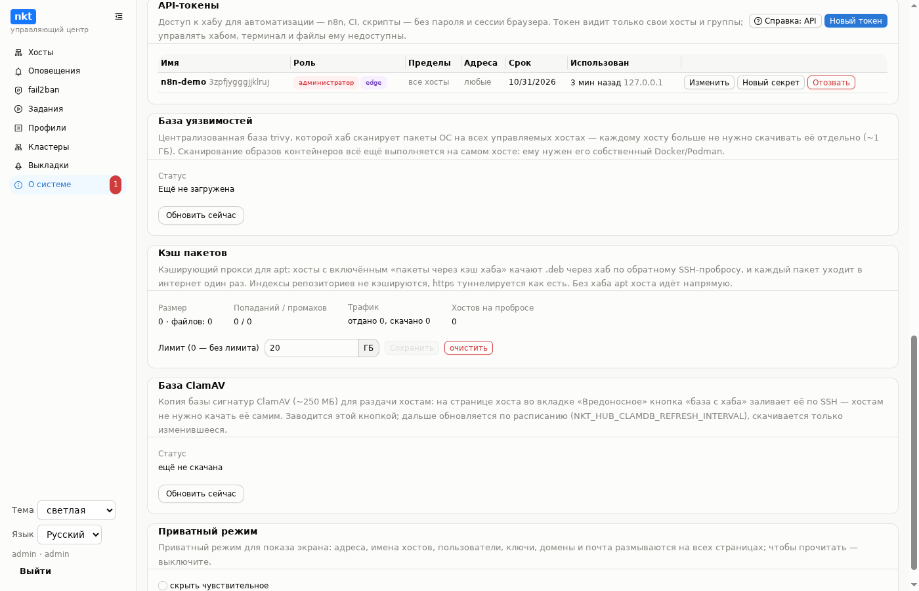Click the Кластеры sidebar icon
The height and width of the screenshot is (591, 919).
click(18, 147)
